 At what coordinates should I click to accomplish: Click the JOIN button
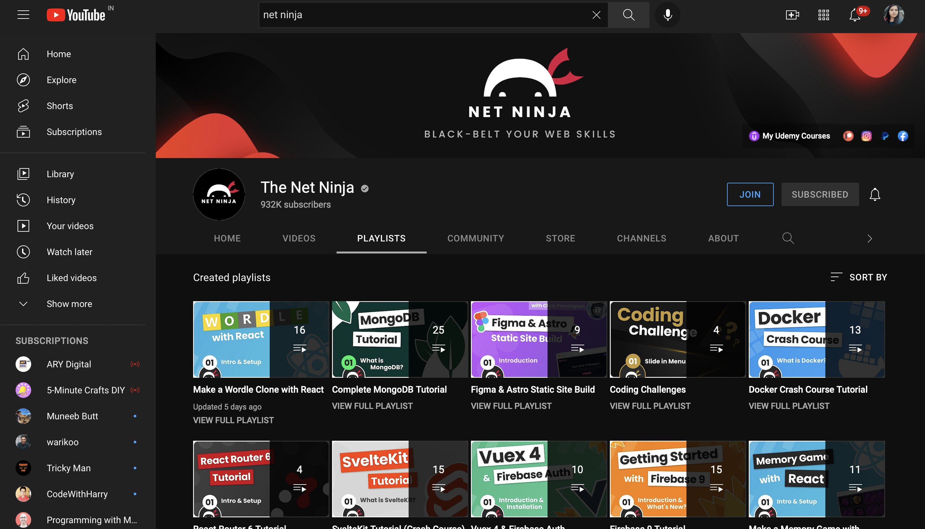[x=750, y=194]
